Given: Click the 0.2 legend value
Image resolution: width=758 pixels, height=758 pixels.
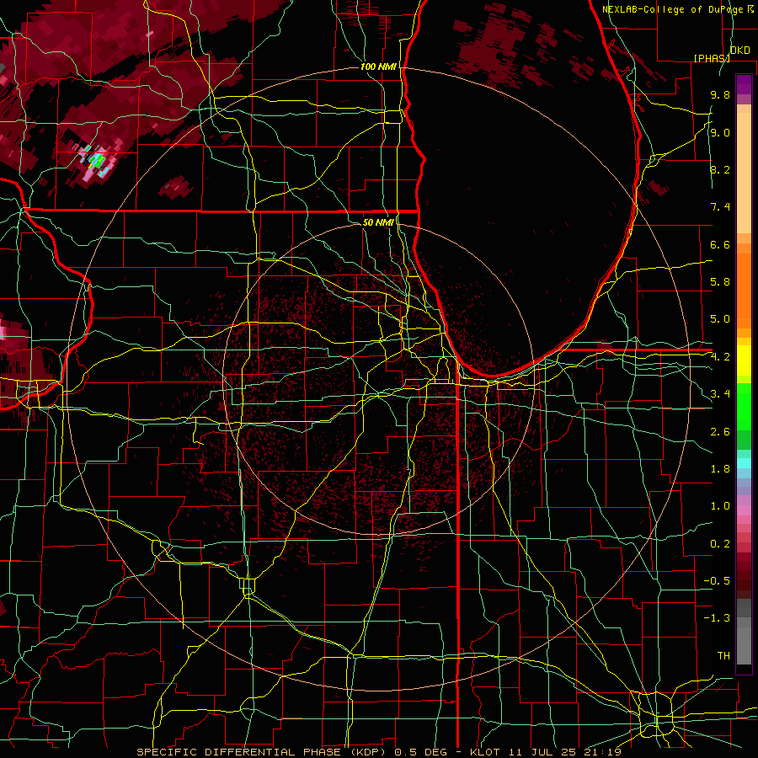Looking at the screenshot, I should 720,544.
